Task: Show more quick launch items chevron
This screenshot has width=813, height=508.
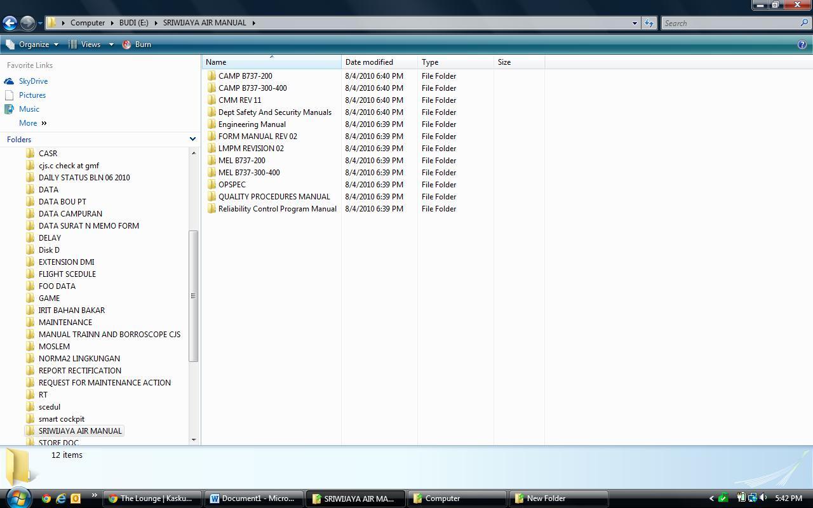Action: pos(95,496)
